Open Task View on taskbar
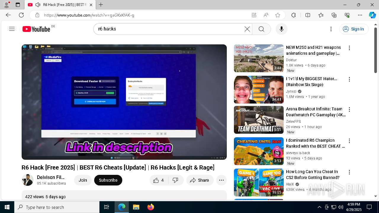The height and width of the screenshot is (213, 379). point(107,207)
